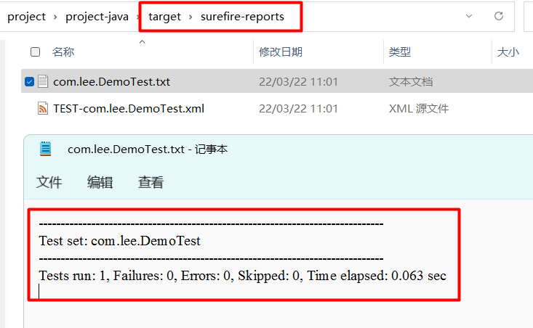Uncheck the checkbox for com.lee.DemoTest.txt
This screenshot has height=328, width=533.
(30, 82)
